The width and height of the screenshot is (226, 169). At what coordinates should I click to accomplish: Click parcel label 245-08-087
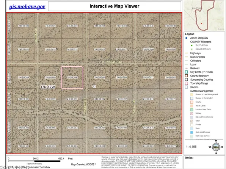[122, 99]
